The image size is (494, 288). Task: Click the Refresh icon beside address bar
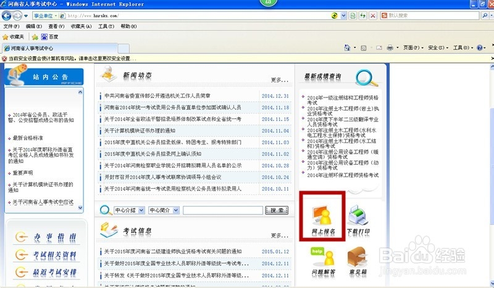(363, 15)
